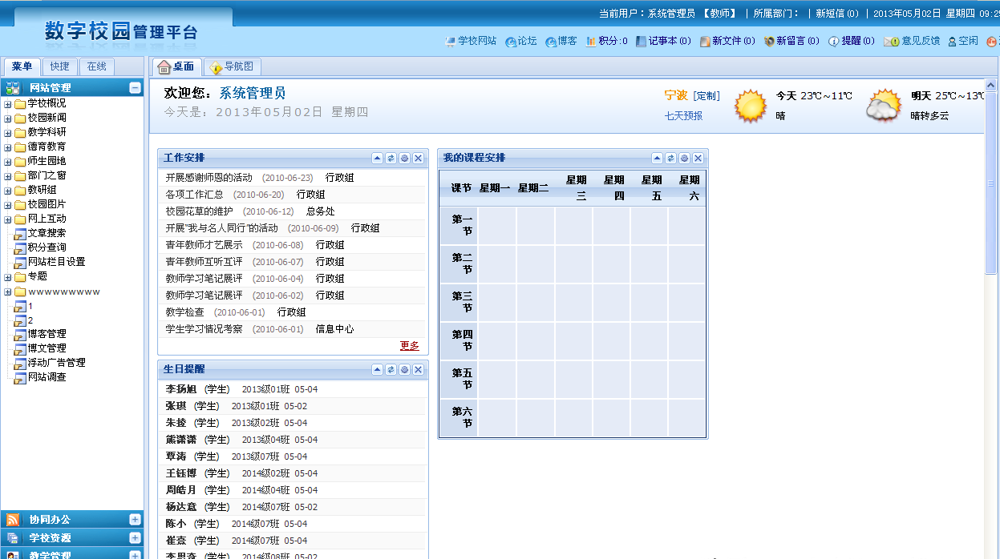Switch to the 导航图 tab

click(233, 67)
